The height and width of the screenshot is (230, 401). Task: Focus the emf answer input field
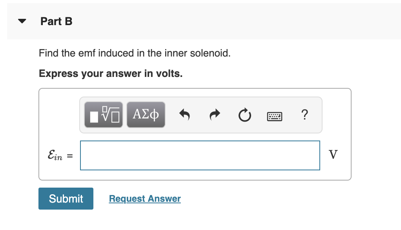pyautogui.click(x=200, y=155)
